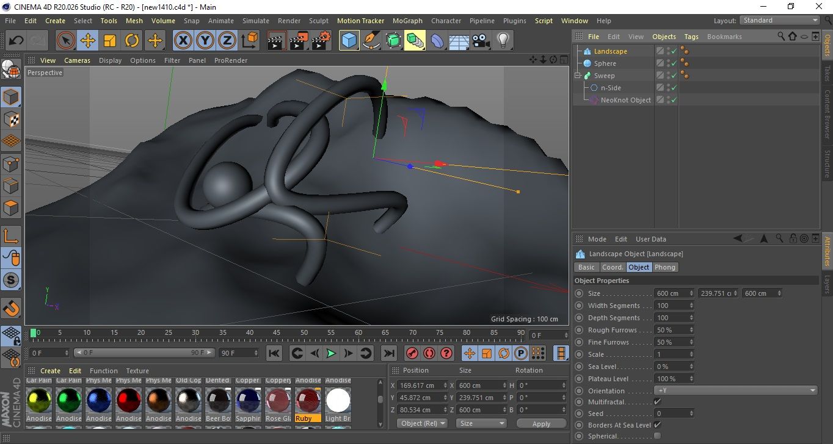Select the Move tool in top toolbar
Screen dimensions: 833x444
coord(88,41)
